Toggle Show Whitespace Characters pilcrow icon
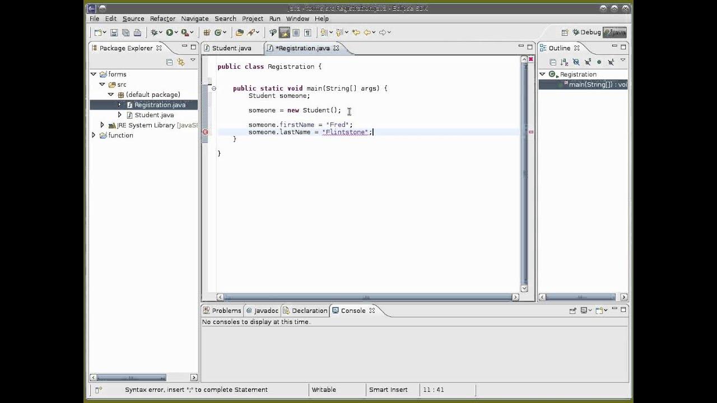The image size is (717, 403). coord(308,32)
